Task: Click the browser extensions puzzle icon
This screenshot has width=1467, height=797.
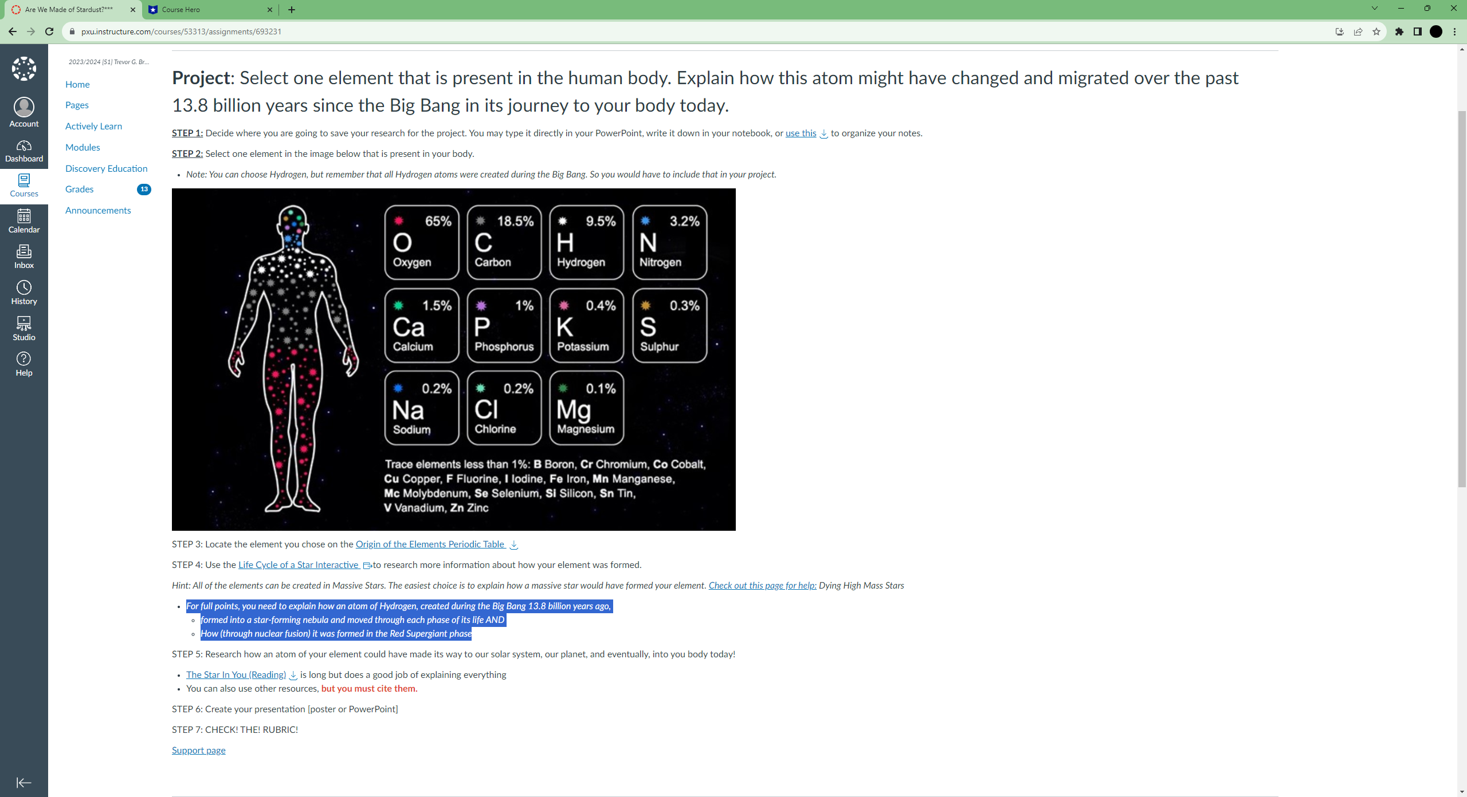Action: [1398, 31]
